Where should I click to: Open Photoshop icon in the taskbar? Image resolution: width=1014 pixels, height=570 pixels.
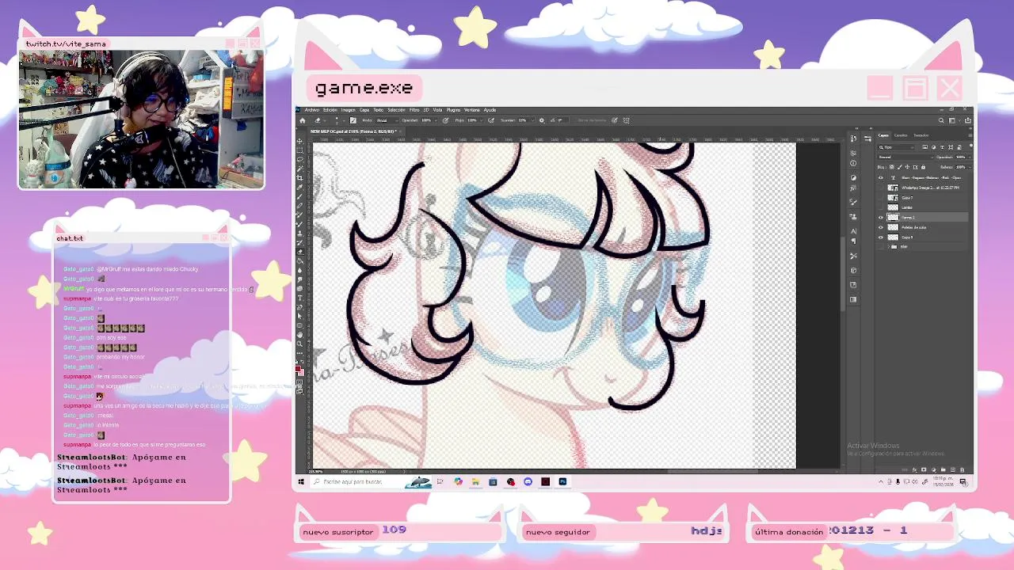(562, 481)
